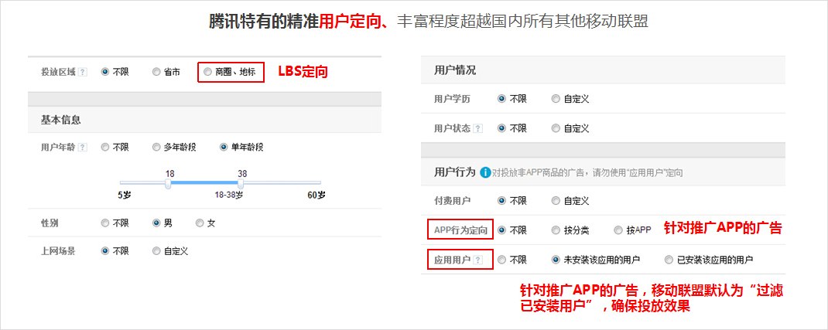
Task: Select 不限 for 性别
Action: coord(104,223)
